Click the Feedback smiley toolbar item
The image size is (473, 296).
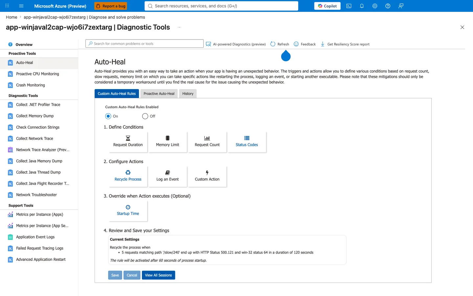point(304,44)
